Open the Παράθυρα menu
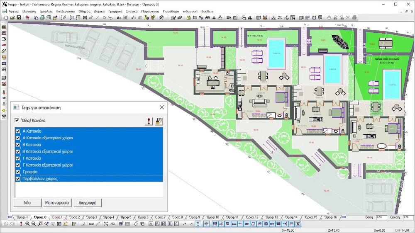 point(171,11)
